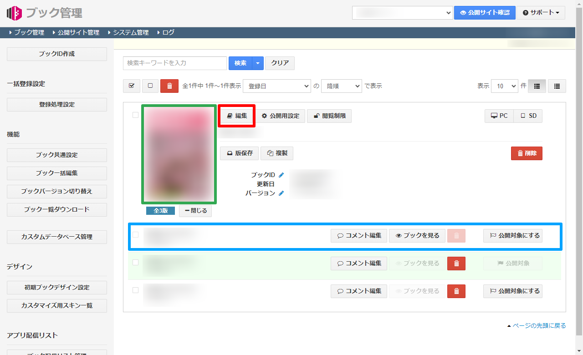Click the search keyword input field
Image resolution: width=583 pixels, height=355 pixels.
click(175, 63)
